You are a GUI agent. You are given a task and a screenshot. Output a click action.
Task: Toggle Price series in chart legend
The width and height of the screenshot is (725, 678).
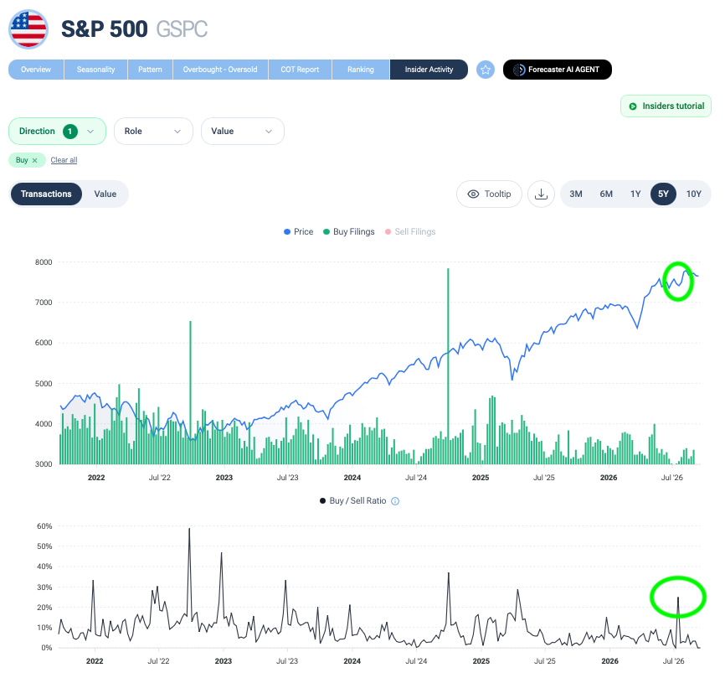pos(298,232)
